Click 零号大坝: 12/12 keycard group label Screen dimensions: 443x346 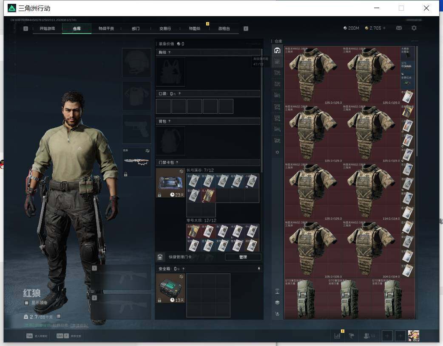[x=201, y=220]
